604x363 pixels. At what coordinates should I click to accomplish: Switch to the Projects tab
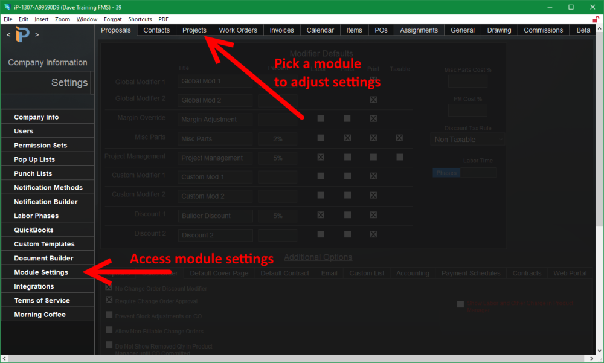tap(194, 30)
